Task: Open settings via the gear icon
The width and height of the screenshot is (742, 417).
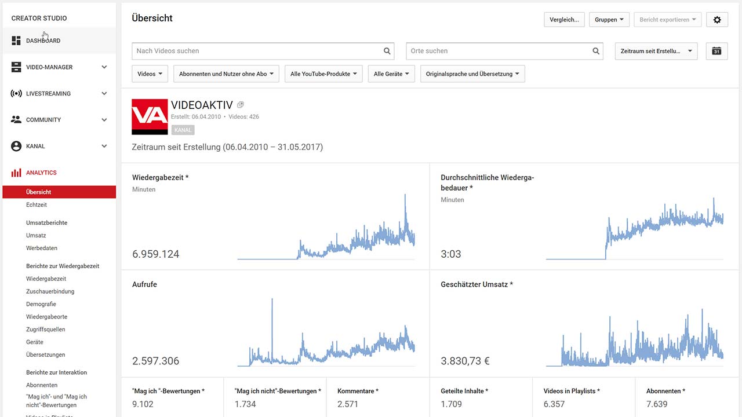Action: click(717, 20)
